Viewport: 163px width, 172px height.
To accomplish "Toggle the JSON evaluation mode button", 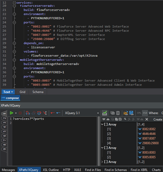I will pos(145,113).
